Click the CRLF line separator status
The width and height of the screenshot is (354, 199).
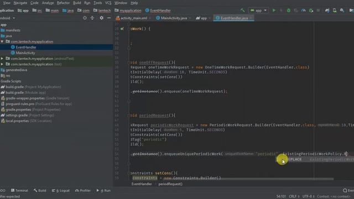tap(294, 197)
